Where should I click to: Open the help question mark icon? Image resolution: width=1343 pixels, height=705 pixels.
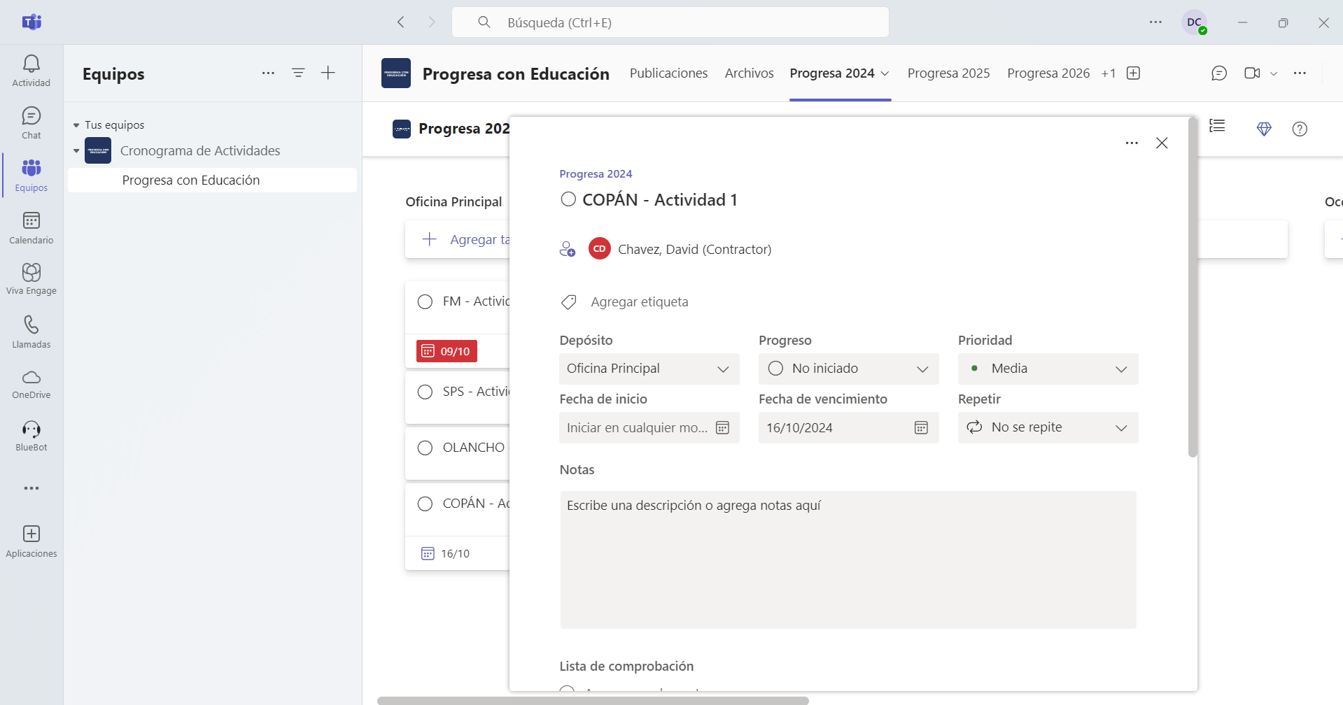[x=1300, y=129]
